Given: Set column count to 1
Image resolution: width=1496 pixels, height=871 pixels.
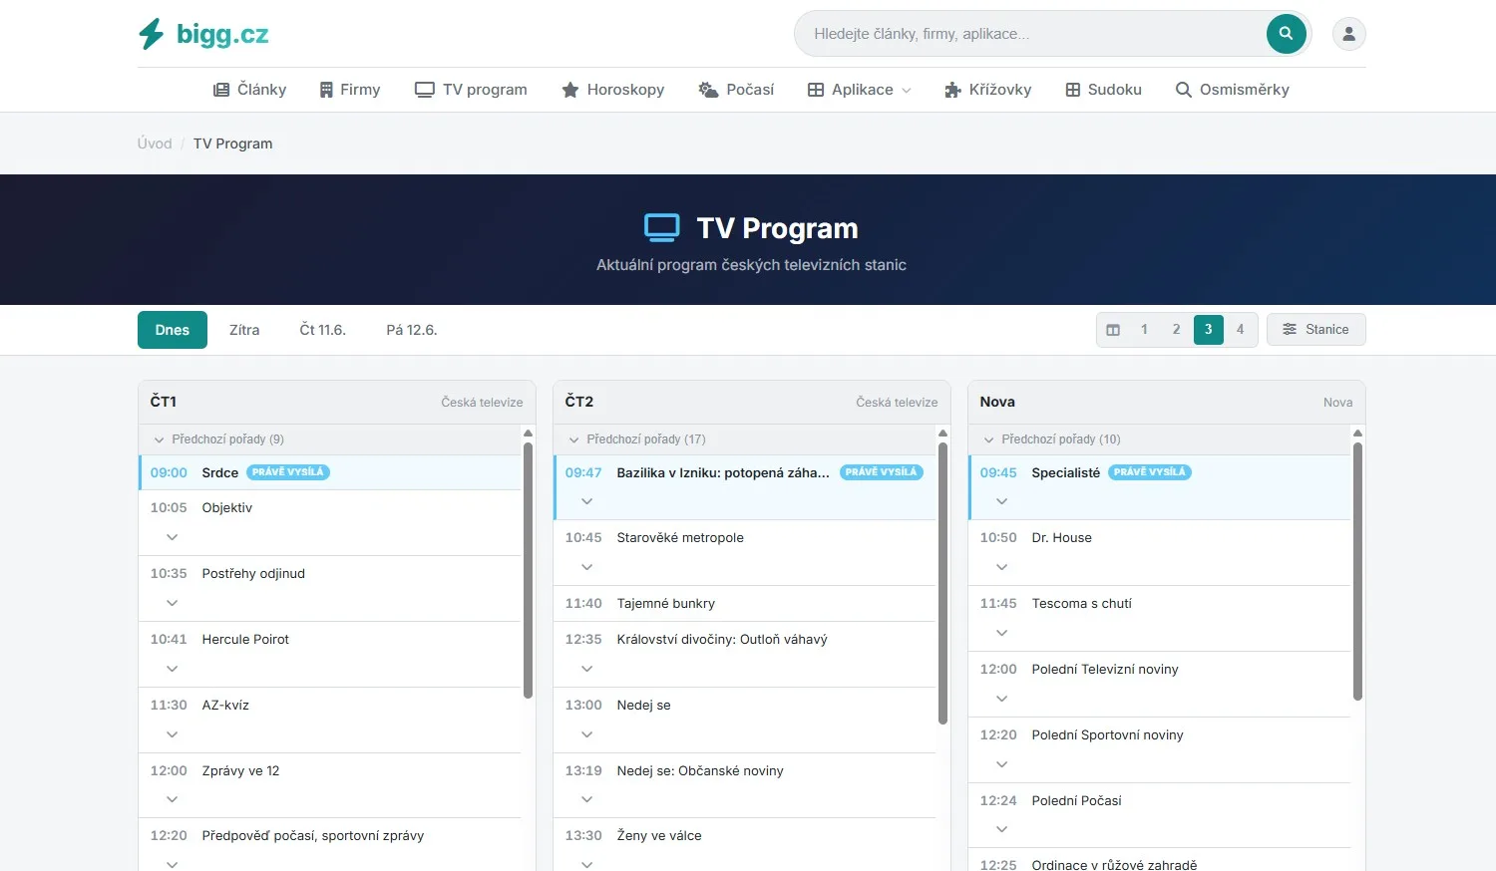Looking at the screenshot, I should coord(1144,330).
